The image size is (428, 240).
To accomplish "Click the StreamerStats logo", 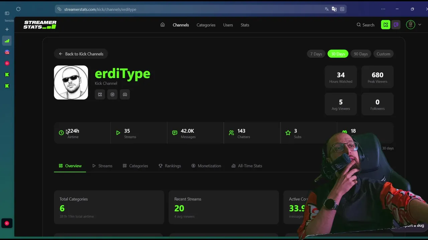I will tap(40, 25).
